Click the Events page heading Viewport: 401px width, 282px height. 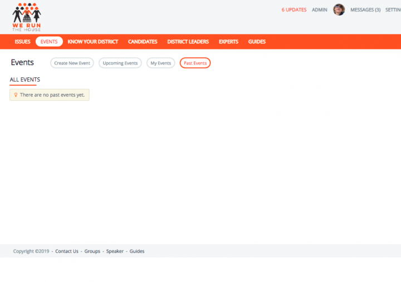click(x=22, y=62)
